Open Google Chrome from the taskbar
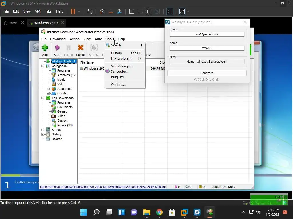 point(159,212)
